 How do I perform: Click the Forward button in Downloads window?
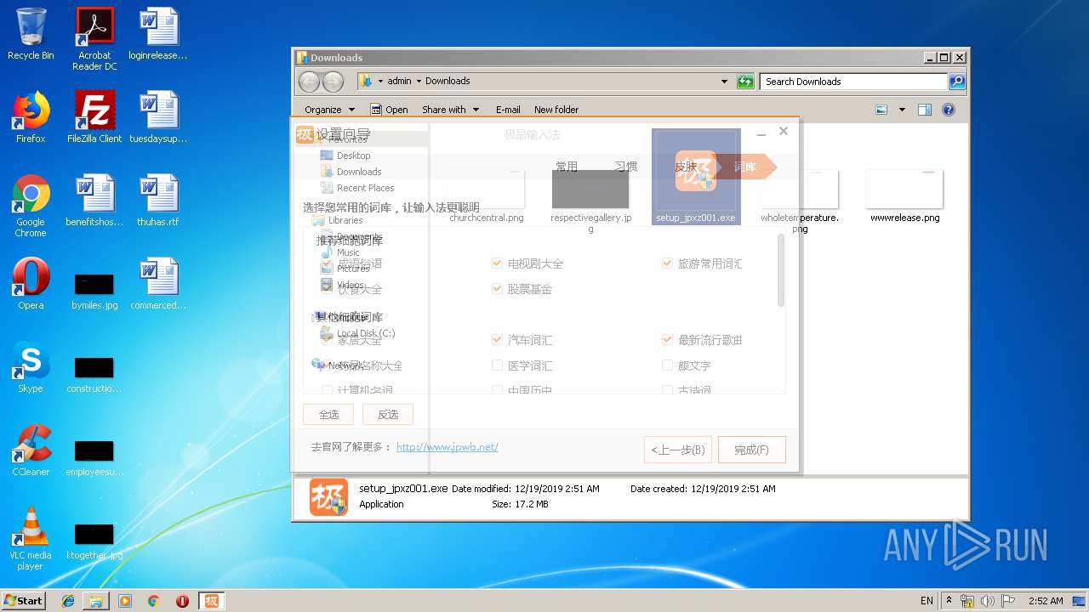[x=333, y=82]
